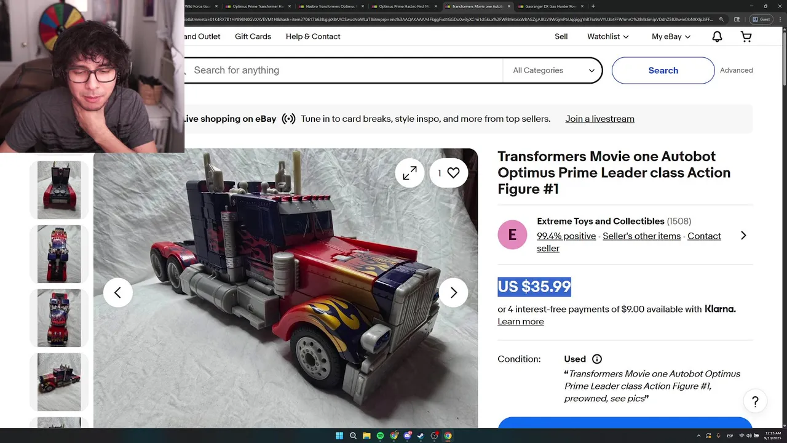
Task: Open a new Chrome tab
Action: [x=593, y=6]
